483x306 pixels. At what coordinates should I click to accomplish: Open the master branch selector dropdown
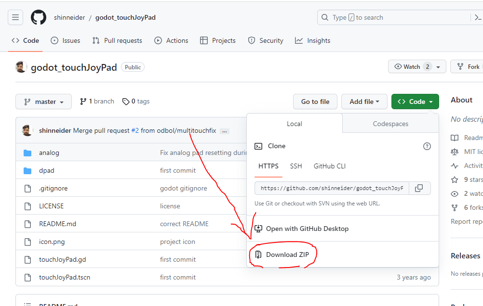coord(43,102)
